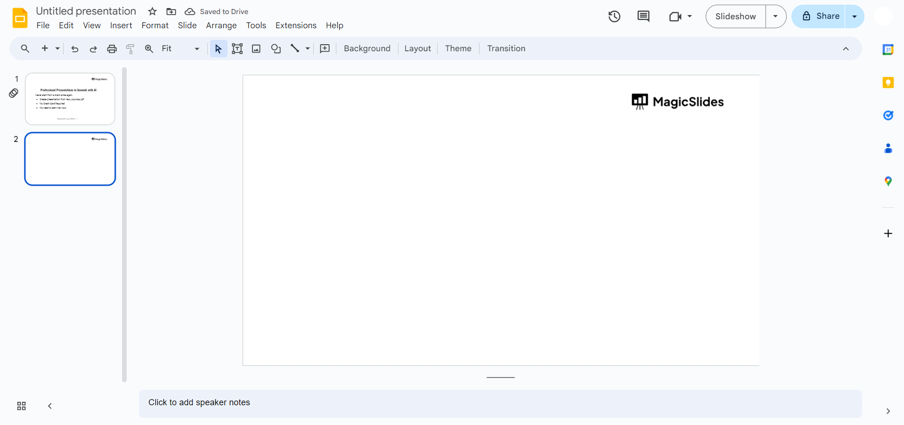
Task: Open the comments panel
Action: pos(643,16)
